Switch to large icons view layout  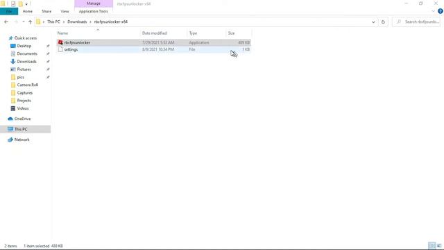pyautogui.click(x=439, y=246)
